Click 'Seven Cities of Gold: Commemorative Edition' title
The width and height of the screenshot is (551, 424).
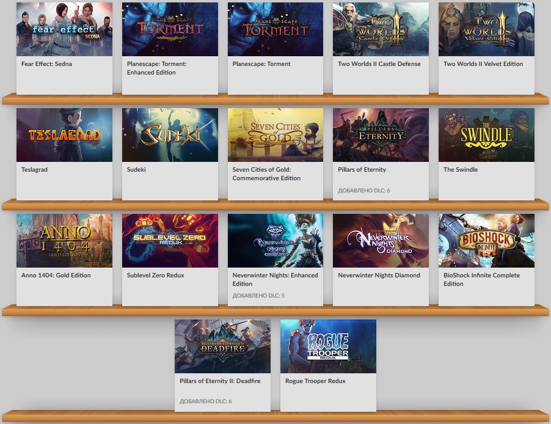(266, 174)
